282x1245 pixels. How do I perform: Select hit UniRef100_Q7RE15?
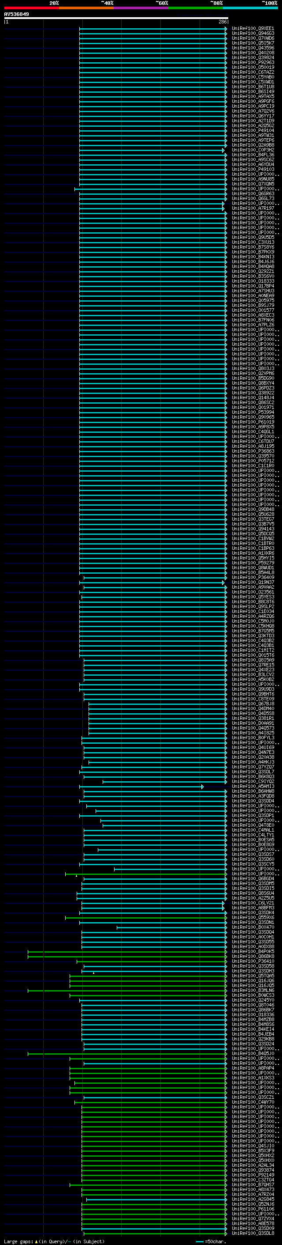point(252,665)
